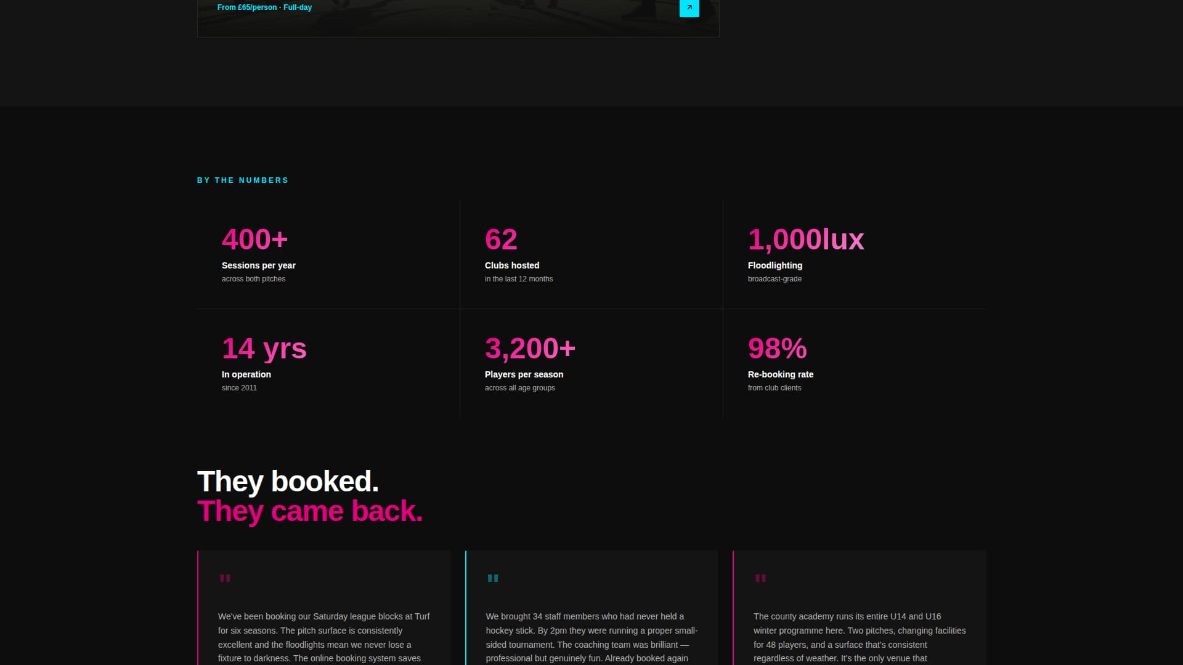Click the 'BY THE NUMBERS' heading
Viewport: 1183px width, 665px height.
pyautogui.click(x=243, y=180)
